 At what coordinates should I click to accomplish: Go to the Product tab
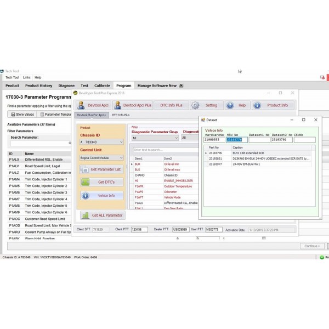(12, 86)
